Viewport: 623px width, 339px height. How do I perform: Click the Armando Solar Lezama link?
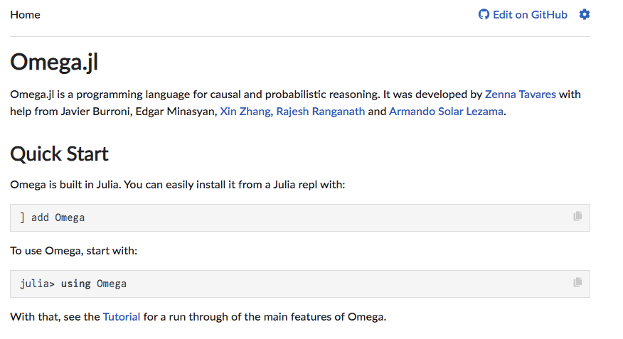pos(446,112)
